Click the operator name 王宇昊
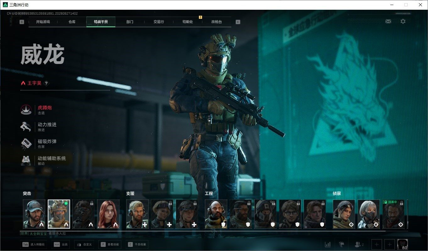This screenshot has height=251, width=428. pyautogui.click(x=35, y=83)
